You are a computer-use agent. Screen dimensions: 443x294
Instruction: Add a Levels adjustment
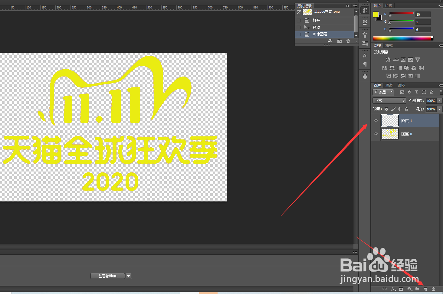tap(395, 60)
